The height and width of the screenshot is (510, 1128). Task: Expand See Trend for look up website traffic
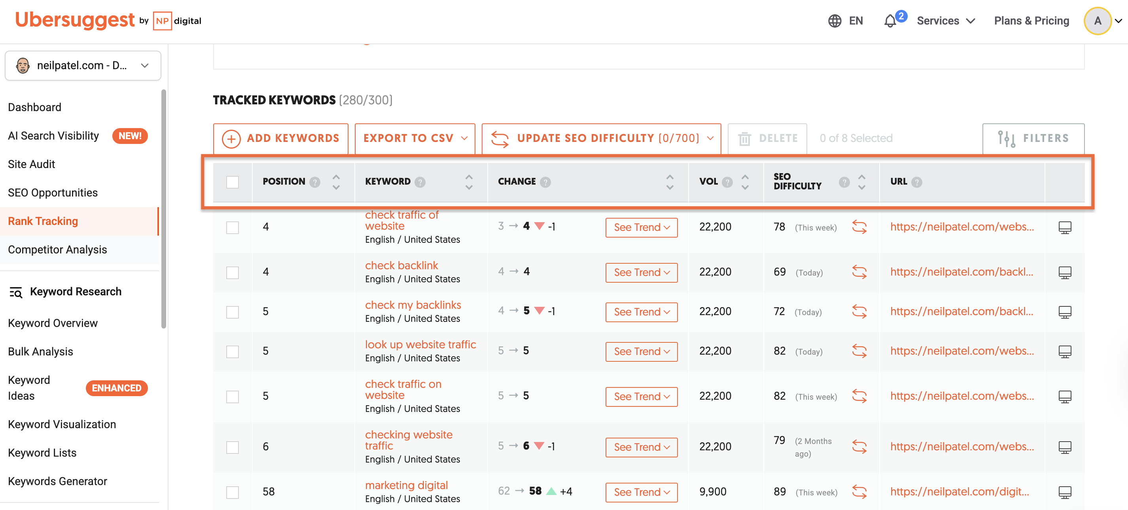point(641,351)
